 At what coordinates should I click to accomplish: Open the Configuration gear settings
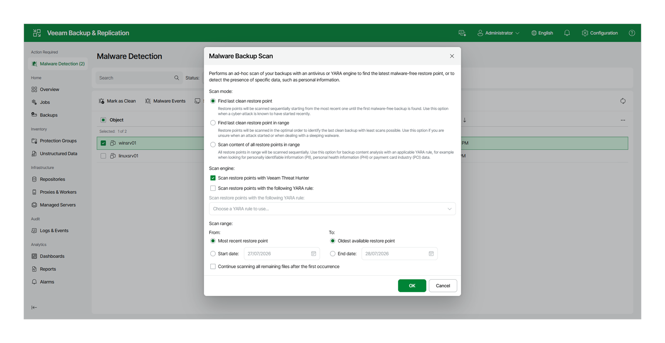[600, 33]
